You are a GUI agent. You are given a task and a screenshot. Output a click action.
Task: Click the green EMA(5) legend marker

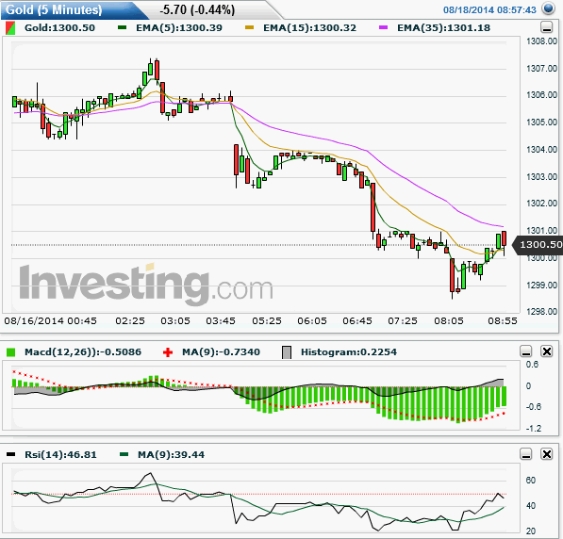click(x=122, y=27)
